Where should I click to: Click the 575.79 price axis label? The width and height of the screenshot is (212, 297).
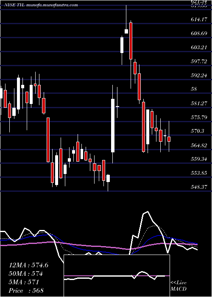pos(200,118)
